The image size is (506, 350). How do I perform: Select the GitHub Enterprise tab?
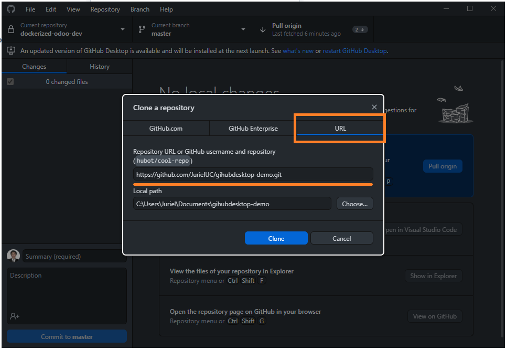pyautogui.click(x=253, y=128)
